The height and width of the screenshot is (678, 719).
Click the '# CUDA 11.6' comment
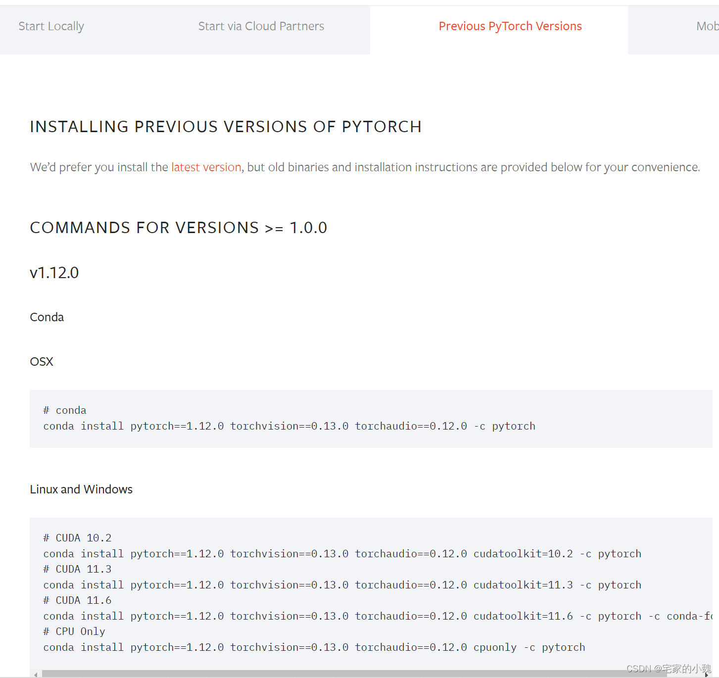77,600
